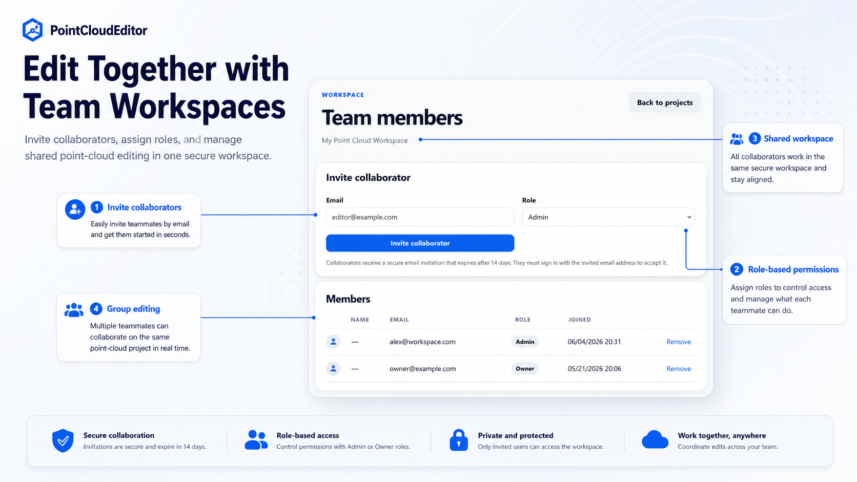This screenshot has height=482, width=857.
Task: Click the blue Invite collaborator button
Action: (420, 243)
